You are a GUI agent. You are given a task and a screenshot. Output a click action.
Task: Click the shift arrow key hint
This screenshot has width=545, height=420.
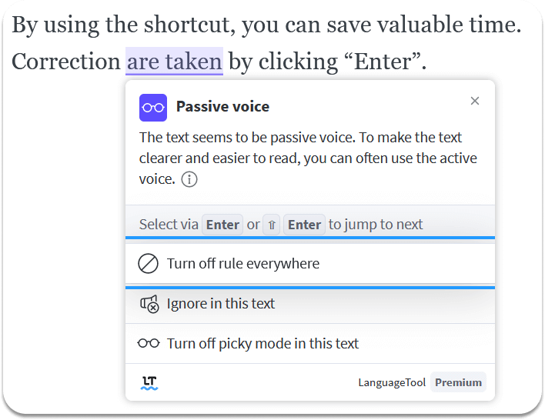pyautogui.click(x=272, y=225)
